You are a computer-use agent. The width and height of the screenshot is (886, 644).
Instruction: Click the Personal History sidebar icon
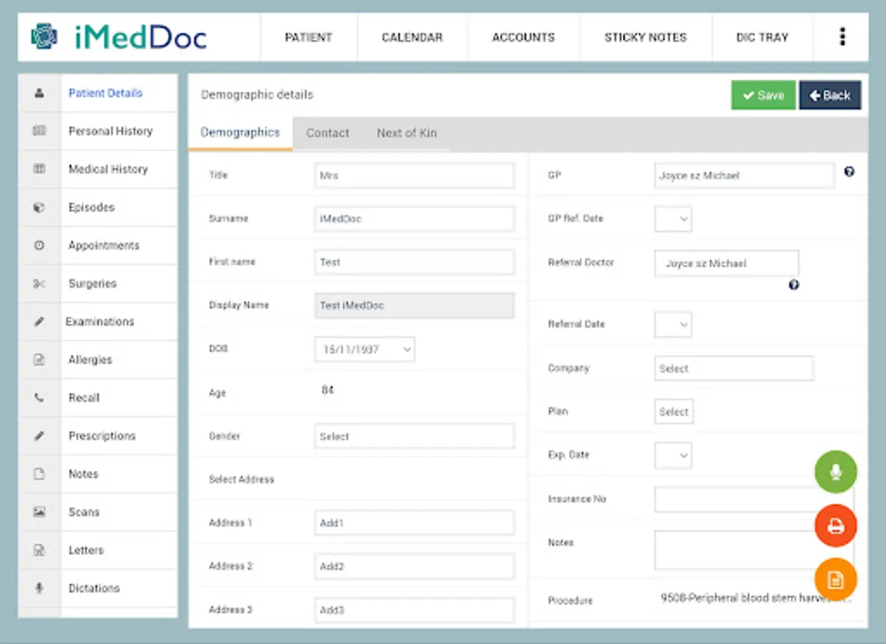click(x=39, y=131)
